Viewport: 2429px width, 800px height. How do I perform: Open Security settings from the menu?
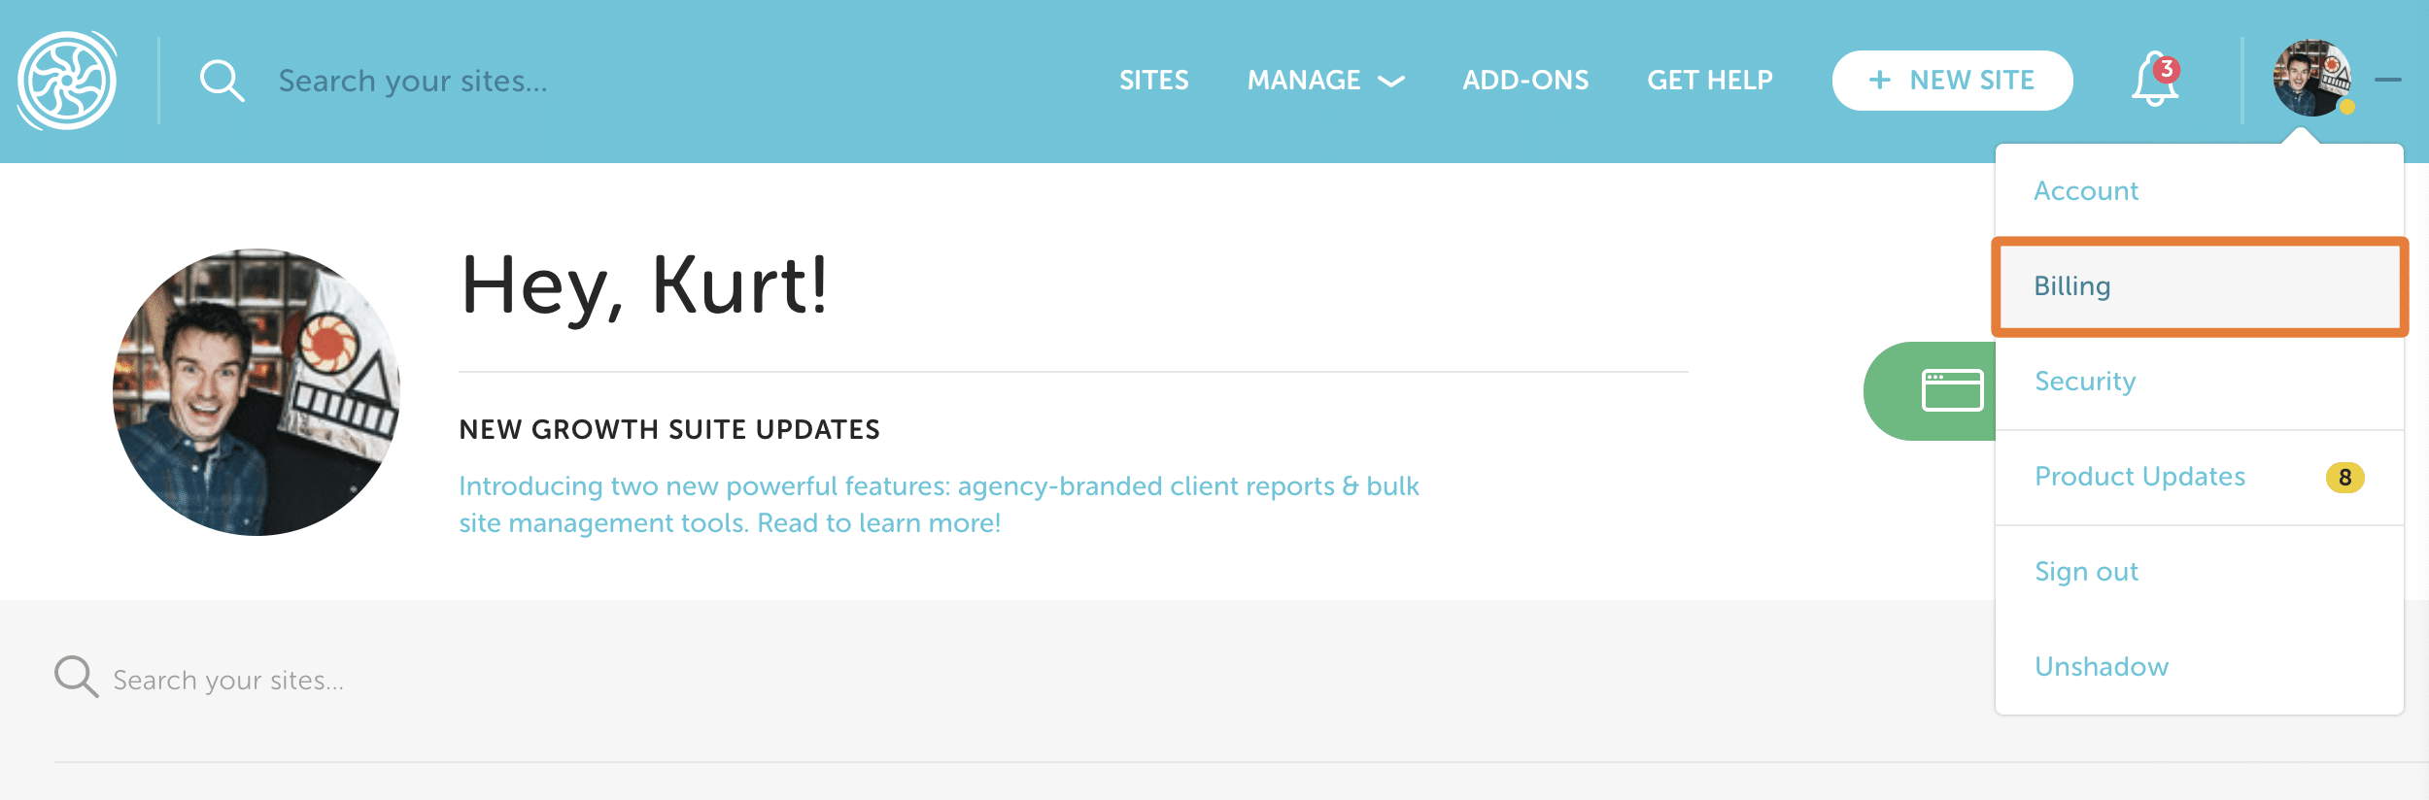coord(2085,382)
